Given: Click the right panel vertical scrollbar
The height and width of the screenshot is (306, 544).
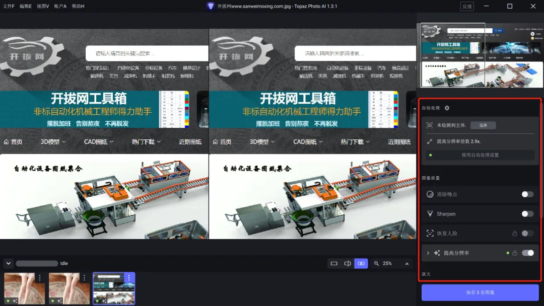Looking at the screenshot, I should coord(542,160).
